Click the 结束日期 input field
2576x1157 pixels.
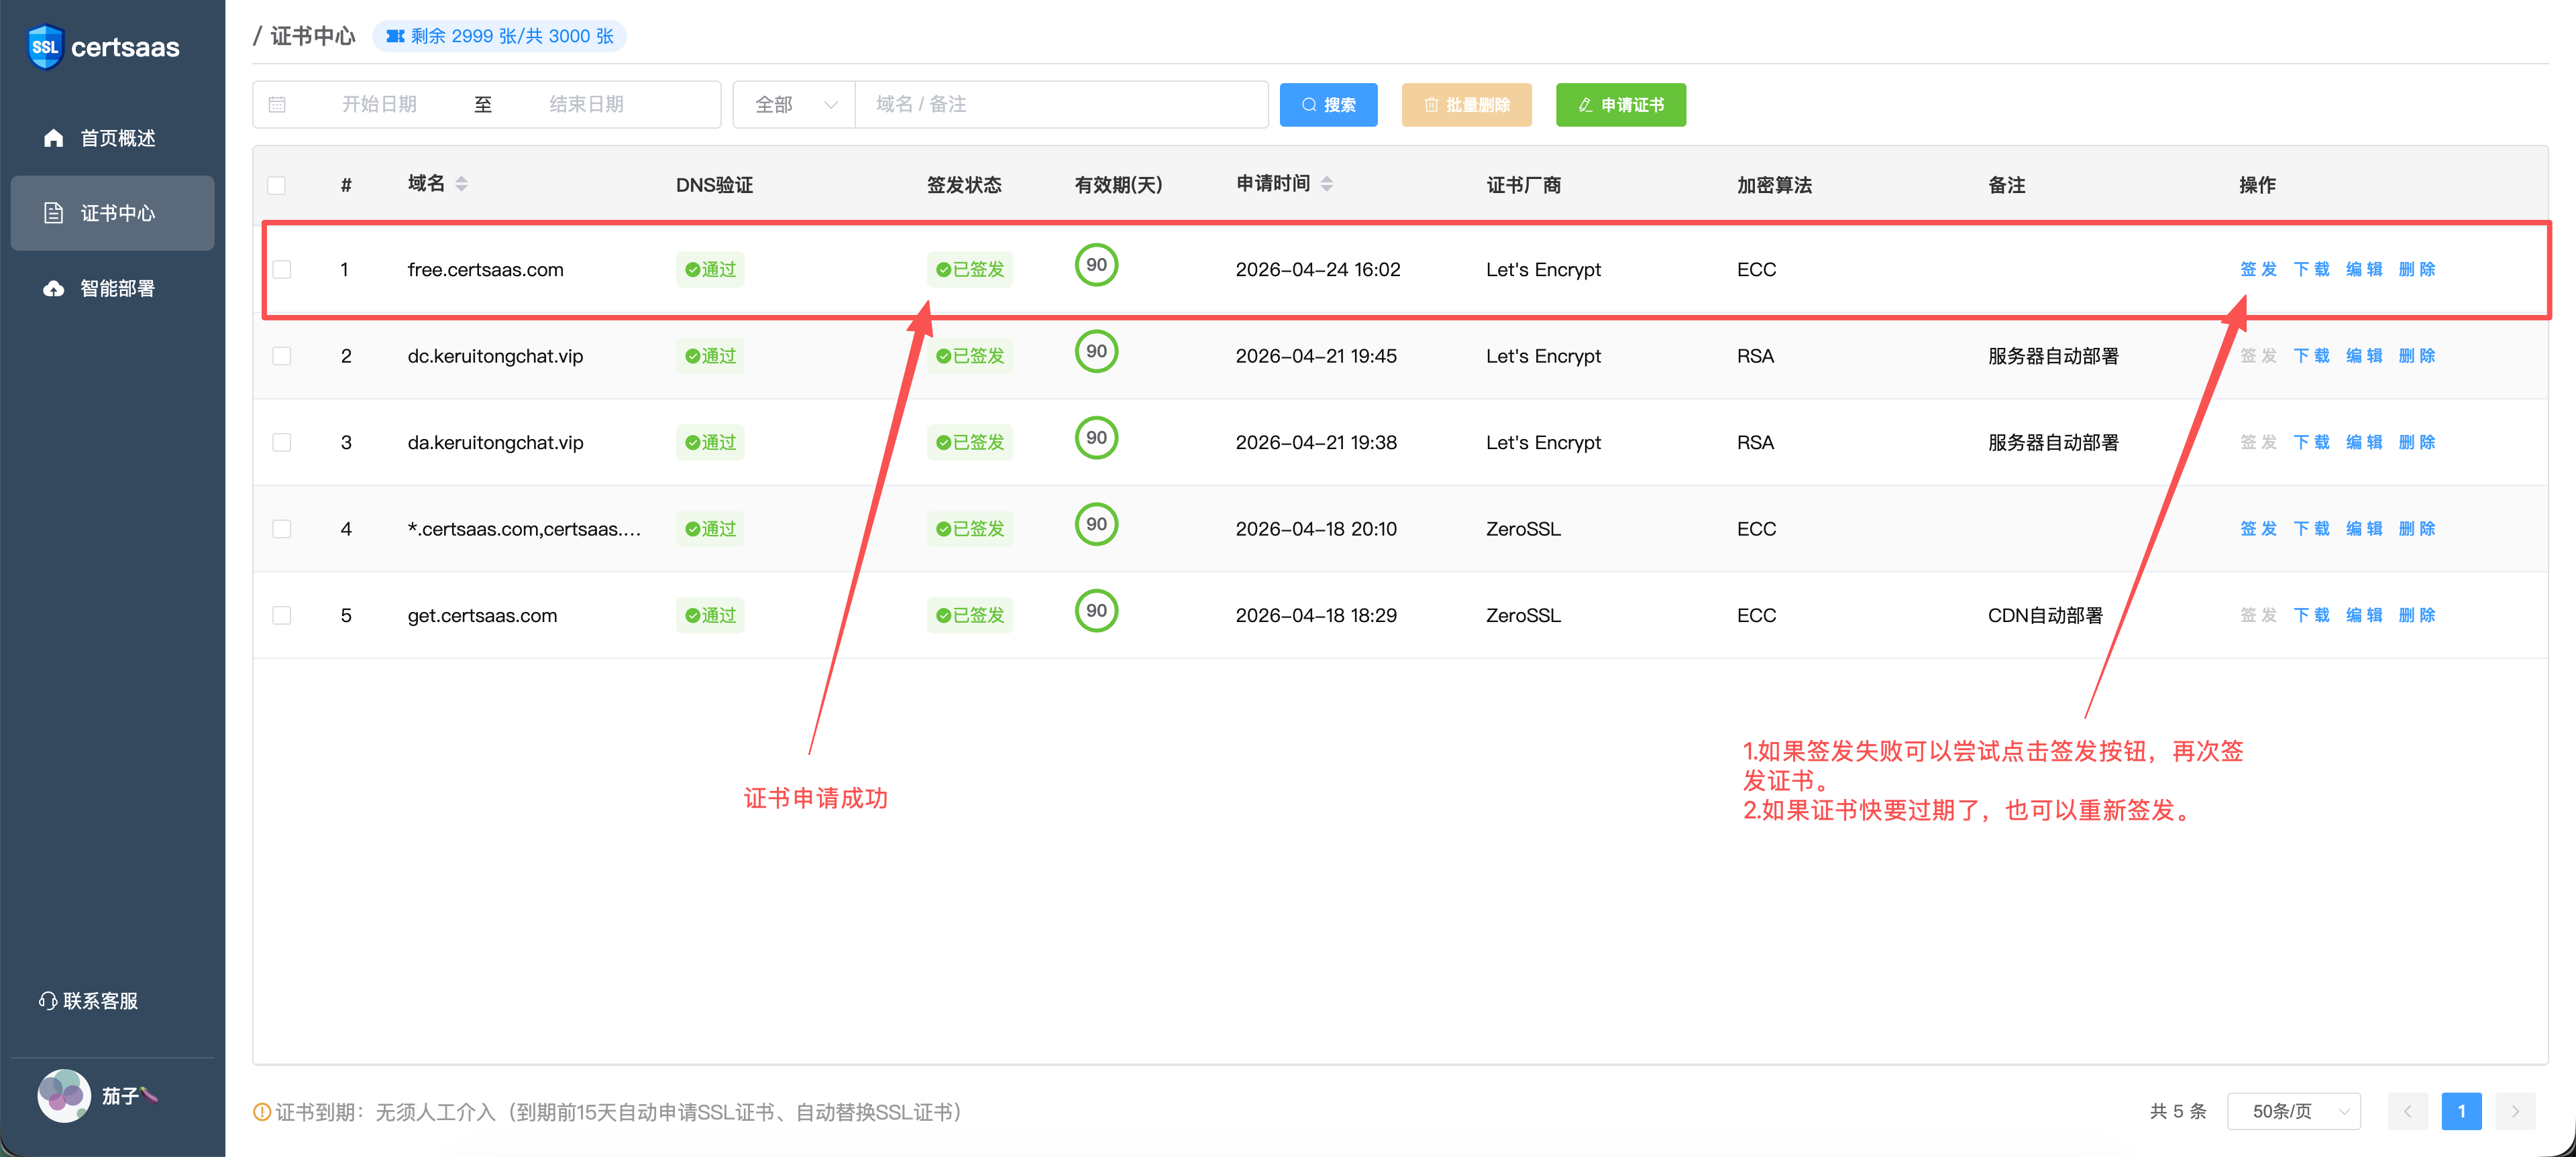pos(586,104)
